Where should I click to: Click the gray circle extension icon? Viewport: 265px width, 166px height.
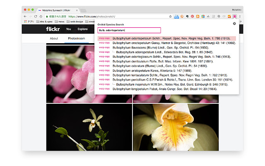[219, 17]
